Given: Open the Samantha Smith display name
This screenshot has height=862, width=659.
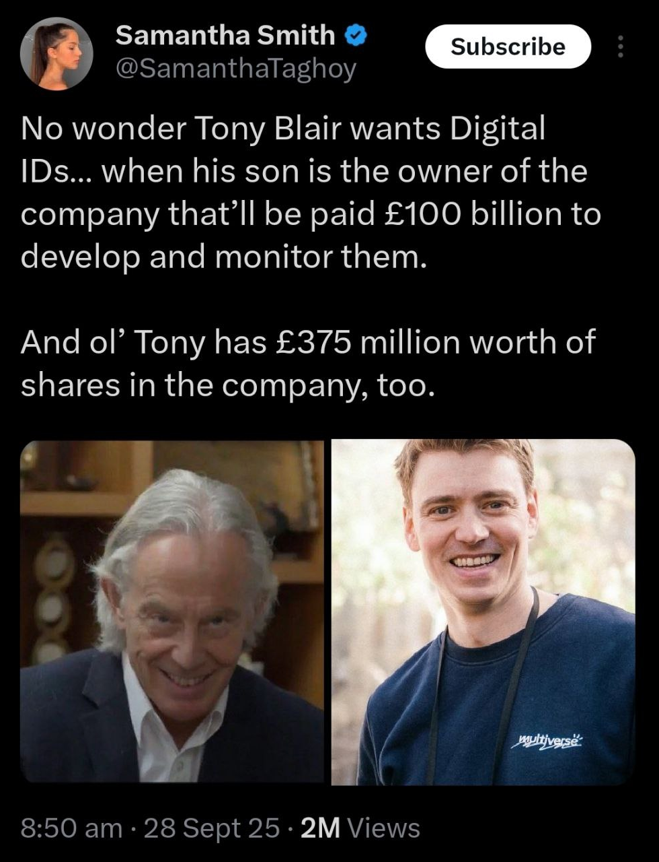Looking at the screenshot, I should [225, 34].
